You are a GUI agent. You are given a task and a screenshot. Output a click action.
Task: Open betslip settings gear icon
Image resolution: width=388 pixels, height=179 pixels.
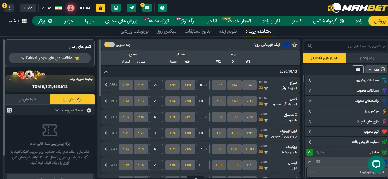click(x=89, y=110)
